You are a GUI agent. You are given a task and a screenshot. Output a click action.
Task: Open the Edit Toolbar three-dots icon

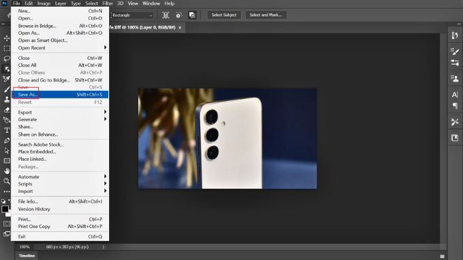coord(7,191)
